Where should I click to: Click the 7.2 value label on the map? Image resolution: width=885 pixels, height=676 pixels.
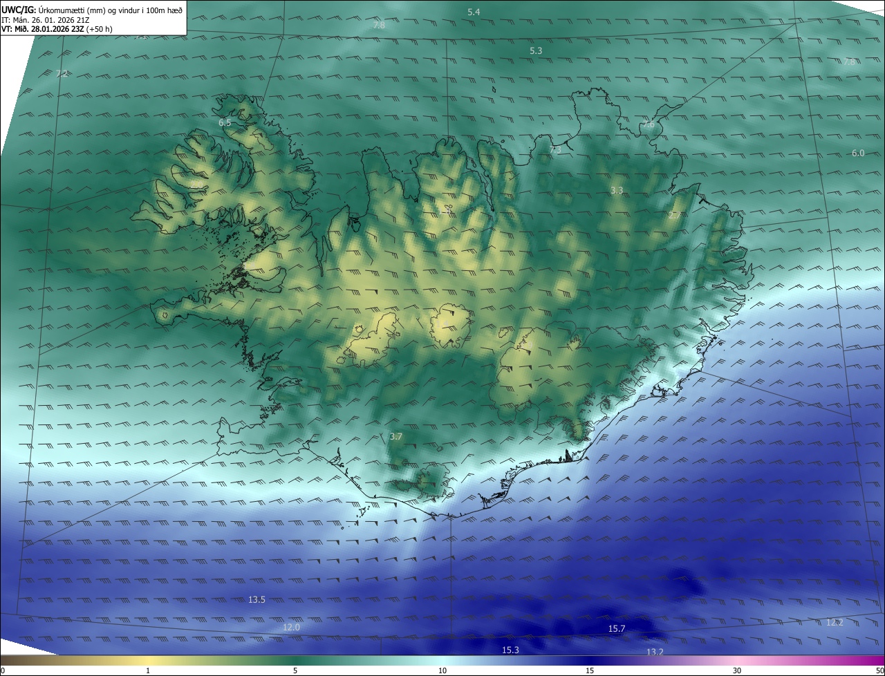(x=62, y=73)
